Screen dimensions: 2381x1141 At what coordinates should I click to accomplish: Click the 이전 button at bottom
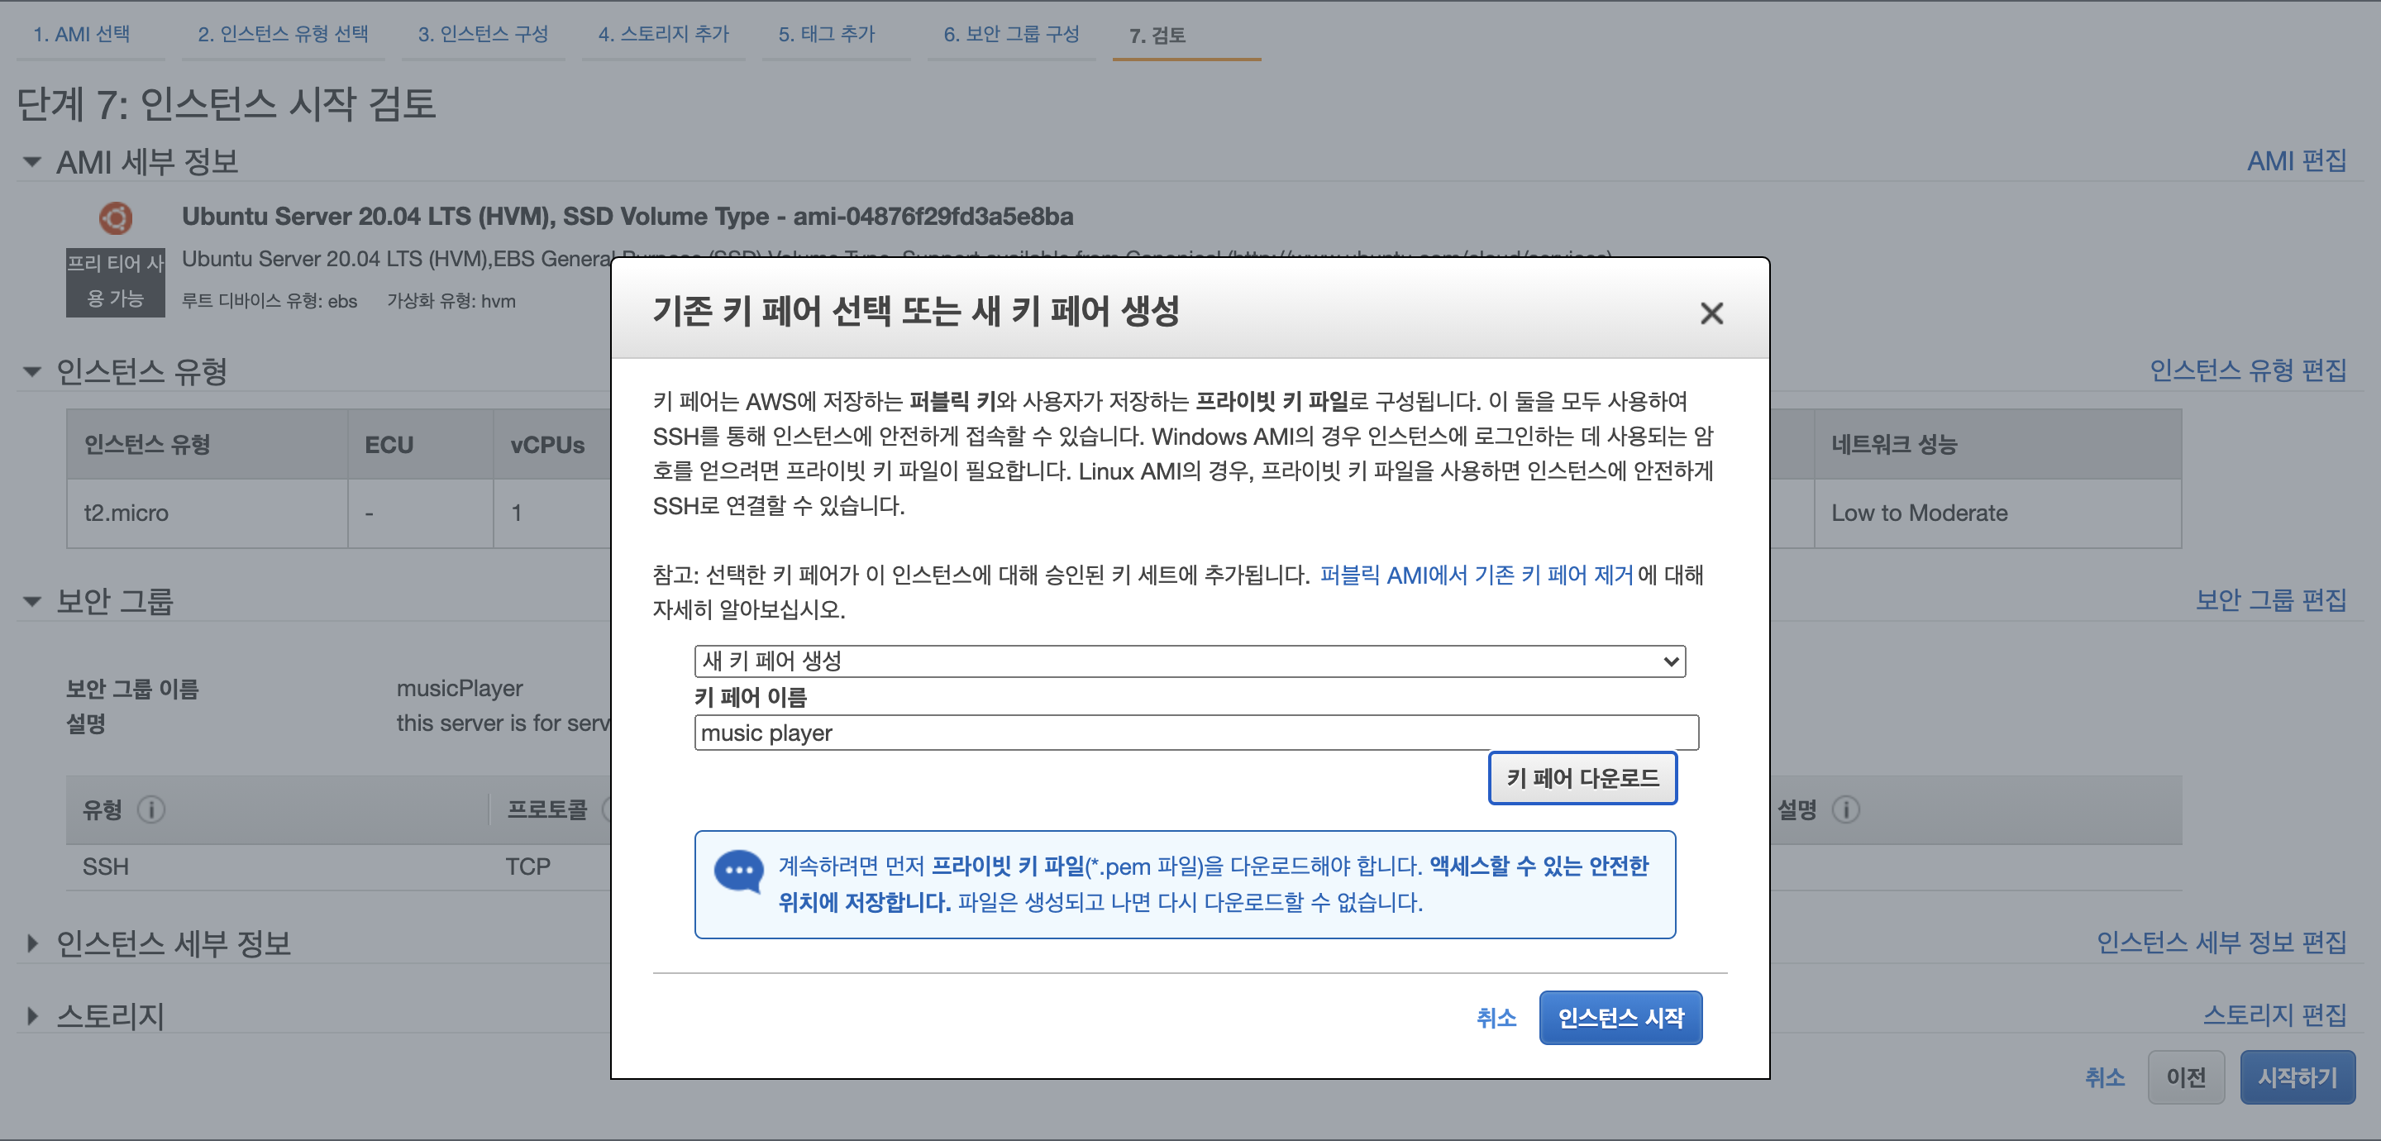(x=2185, y=1077)
